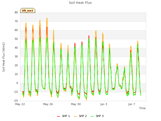Click the lowest orange trough near -19 W/m2
161x121 pixels.
87,100
